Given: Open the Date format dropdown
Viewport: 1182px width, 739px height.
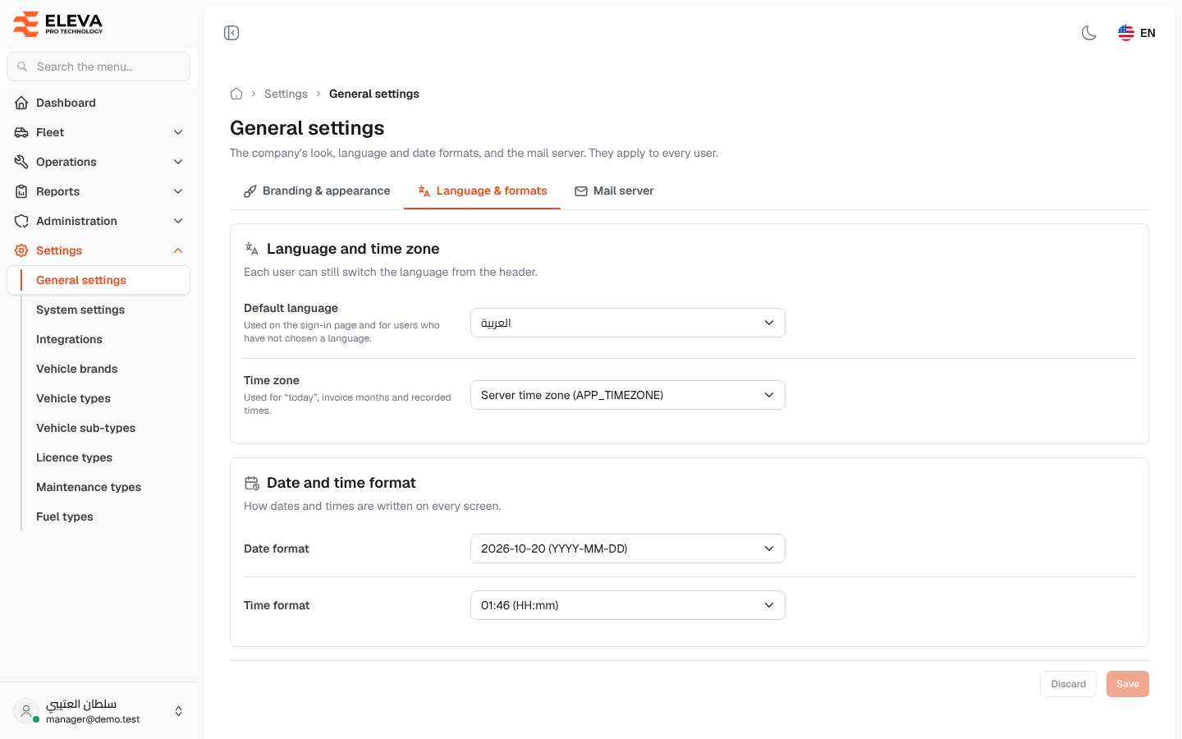Looking at the screenshot, I should pyautogui.click(x=628, y=549).
